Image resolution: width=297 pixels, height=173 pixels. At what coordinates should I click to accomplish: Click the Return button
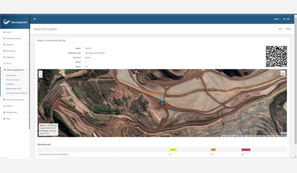tap(288, 29)
